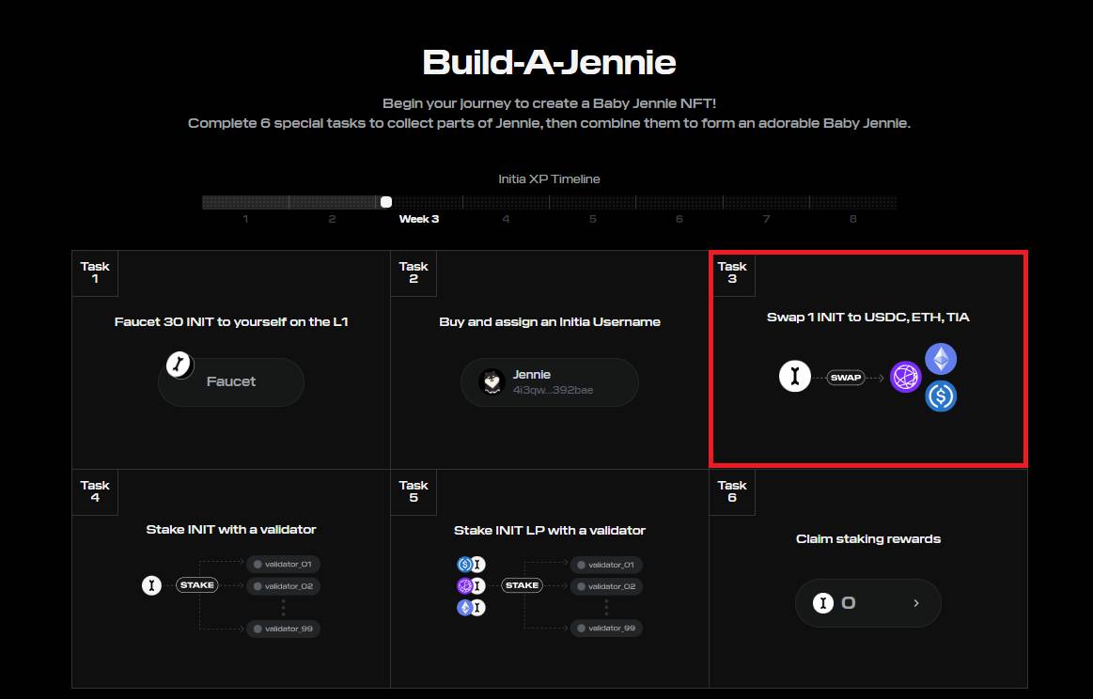Click 'Faucet 30 INIT to yourself on the L1'

231,322
